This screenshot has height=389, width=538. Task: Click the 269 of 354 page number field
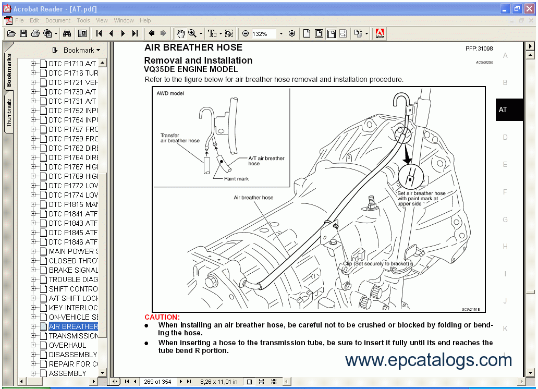tap(158, 382)
